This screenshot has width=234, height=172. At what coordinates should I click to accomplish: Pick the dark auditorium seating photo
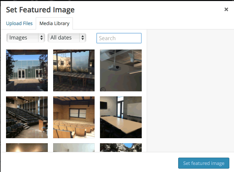coord(27,117)
